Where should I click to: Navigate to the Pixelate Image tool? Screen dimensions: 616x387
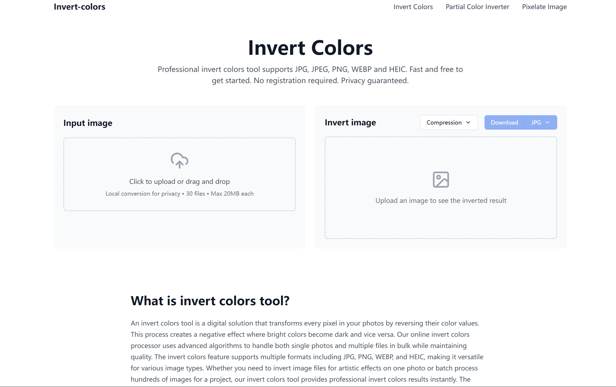point(544,7)
